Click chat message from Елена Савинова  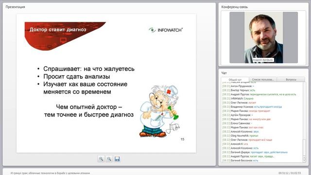pyautogui.click(x=237, y=123)
